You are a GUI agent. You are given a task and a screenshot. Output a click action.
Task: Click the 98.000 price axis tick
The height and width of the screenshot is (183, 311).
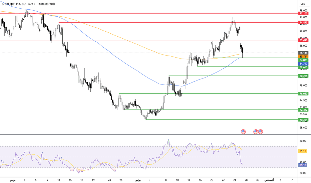[x=303, y=10]
